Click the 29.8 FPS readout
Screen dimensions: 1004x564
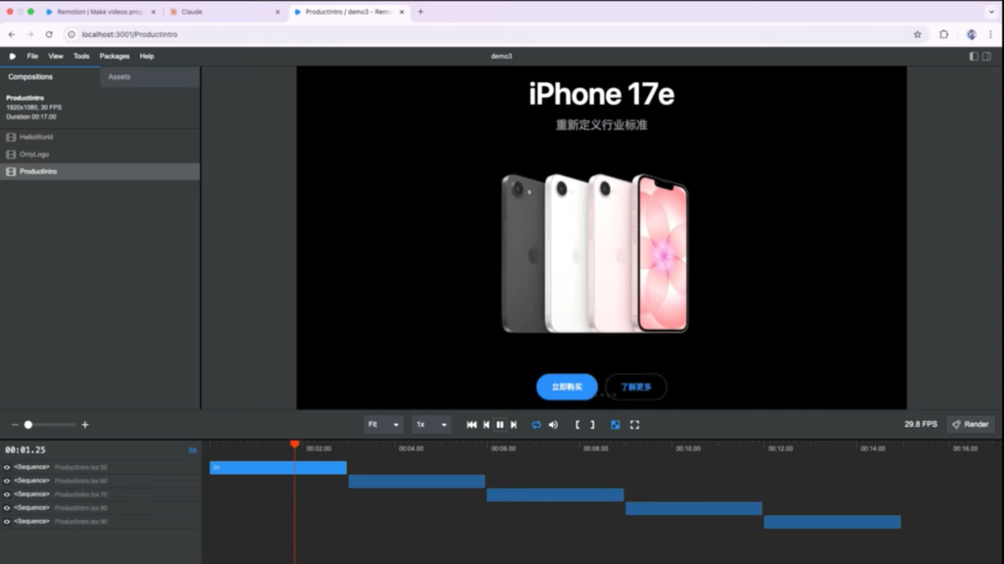click(921, 424)
